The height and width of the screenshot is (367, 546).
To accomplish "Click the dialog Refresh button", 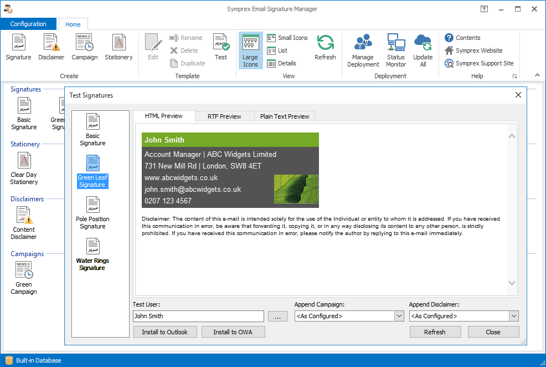I will click(435, 332).
